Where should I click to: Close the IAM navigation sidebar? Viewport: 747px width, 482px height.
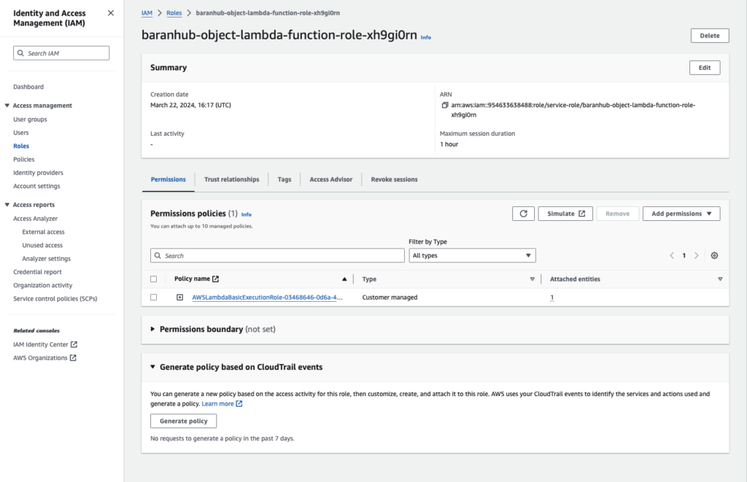(111, 13)
